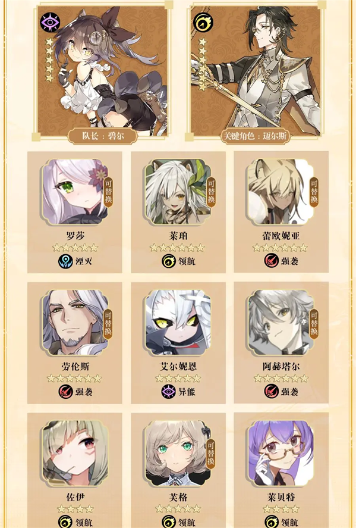Click the 领航 class icon under 莱珀
This screenshot has width=356, height=528.
pyautogui.click(x=169, y=261)
